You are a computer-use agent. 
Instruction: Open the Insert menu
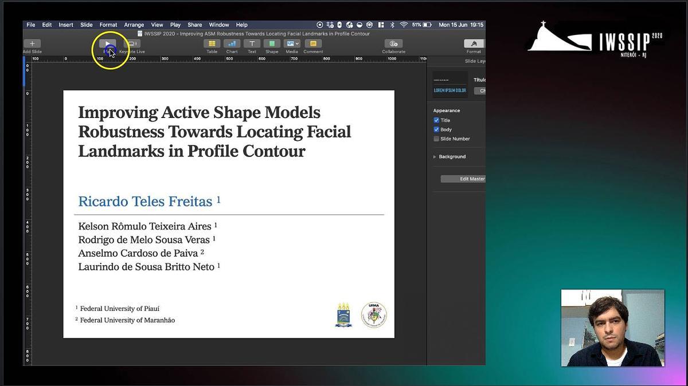(x=66, y=25)
